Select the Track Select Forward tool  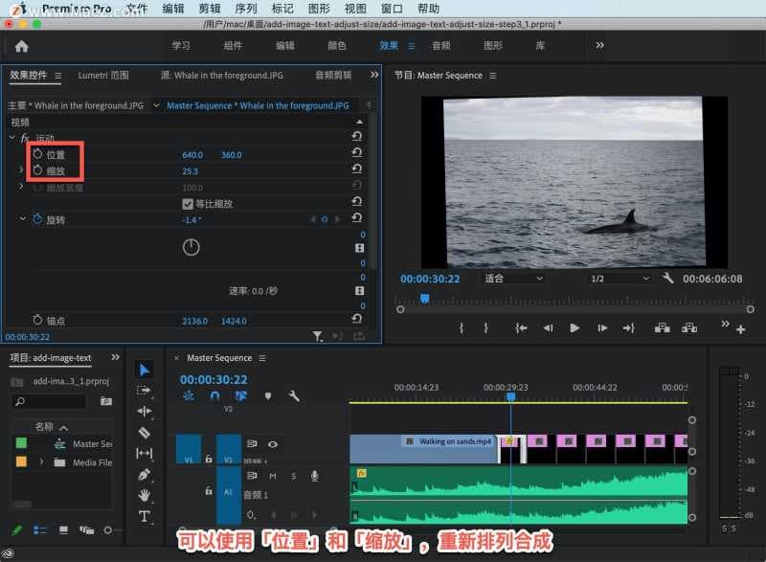coord(145,390)
